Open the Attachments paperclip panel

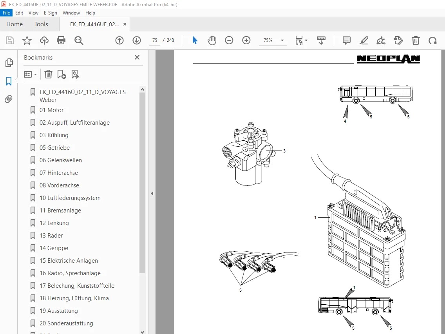pos(9,99)
